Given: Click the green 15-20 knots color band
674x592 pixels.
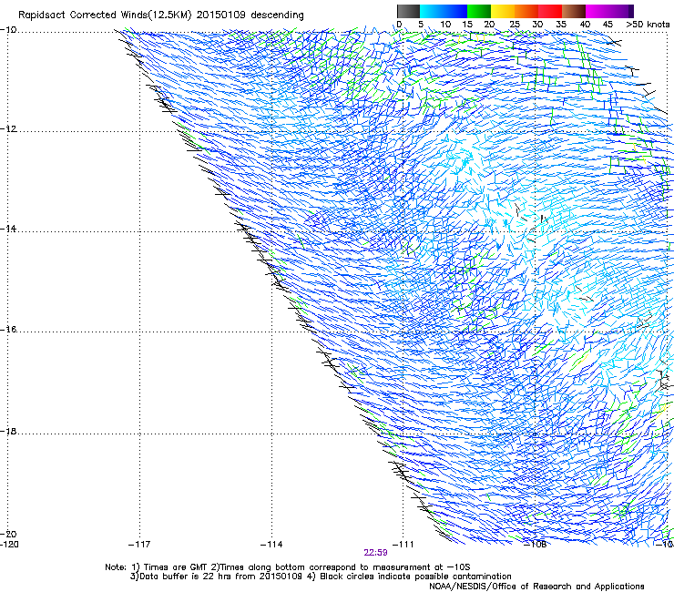Looking at the screenshot, I should [x=479, y=11].
